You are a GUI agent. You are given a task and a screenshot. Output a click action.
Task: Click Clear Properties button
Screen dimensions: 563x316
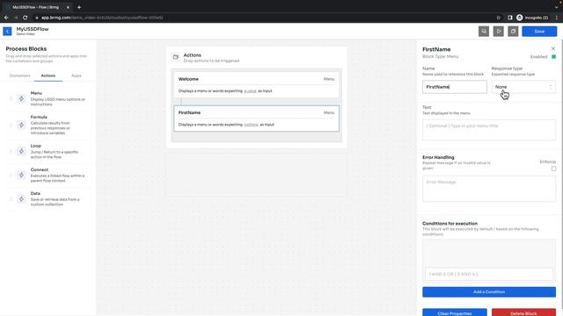(x=455, y=312)
